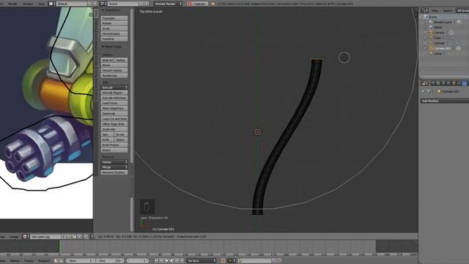Click Loop Cut and Slide button
This screenshot has height=264, width=469.
pos(114,119)
